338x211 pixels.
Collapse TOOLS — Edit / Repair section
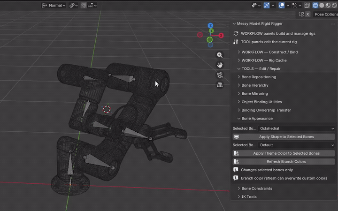(238, 68)
